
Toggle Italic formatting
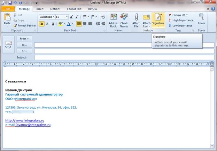tap(47, 24)
